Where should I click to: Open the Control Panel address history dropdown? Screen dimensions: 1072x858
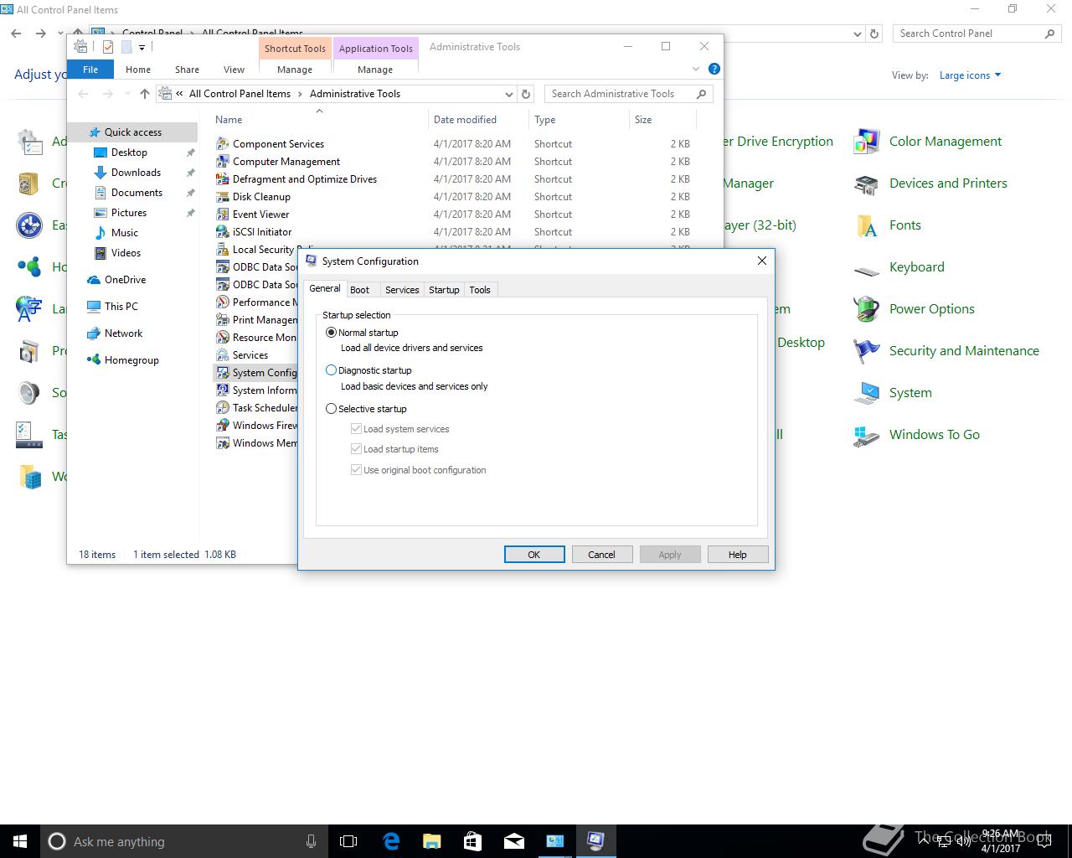(x=857, y=34)
